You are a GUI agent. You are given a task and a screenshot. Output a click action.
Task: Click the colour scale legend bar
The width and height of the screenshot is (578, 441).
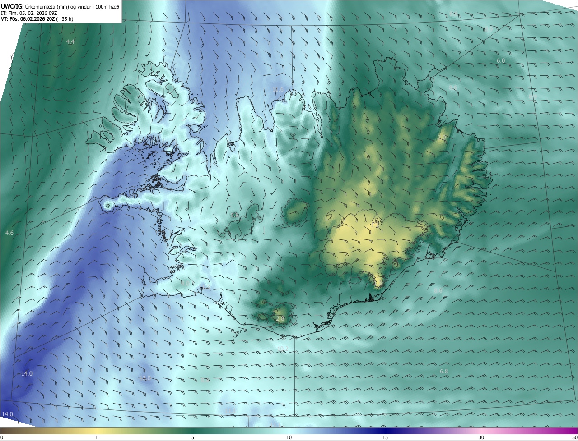pyautogui.click(x=289, y=431)
